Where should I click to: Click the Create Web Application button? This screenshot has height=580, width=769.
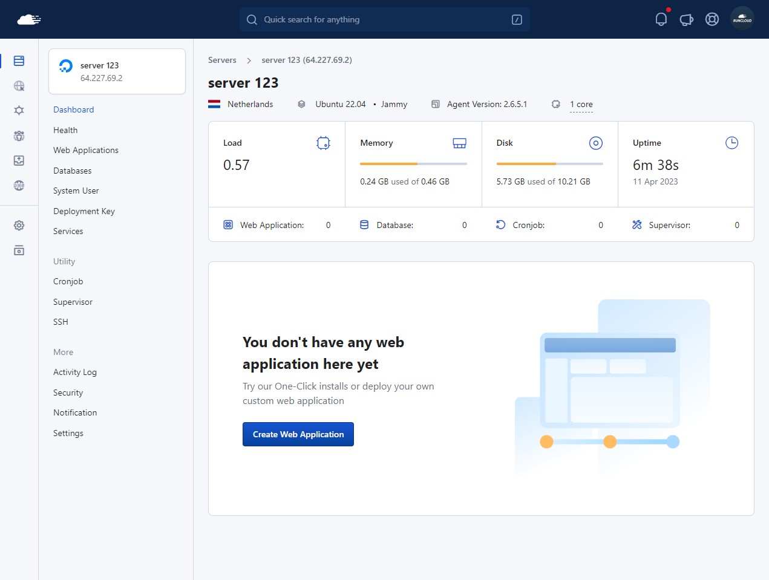pos(298,434)
